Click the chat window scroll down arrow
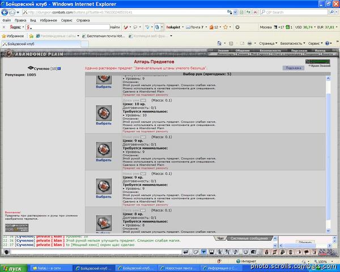The image size is (340, 272). coord(275,245)
